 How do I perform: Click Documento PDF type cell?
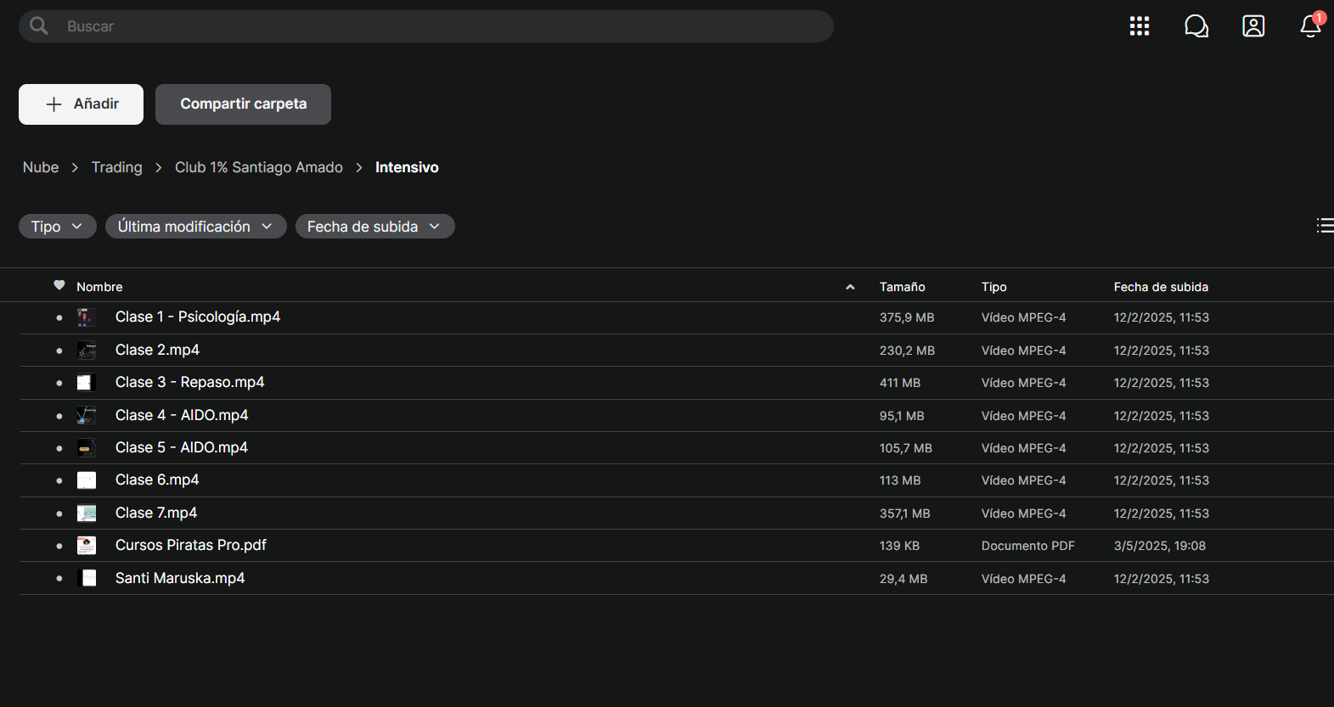click(1028, 546)
